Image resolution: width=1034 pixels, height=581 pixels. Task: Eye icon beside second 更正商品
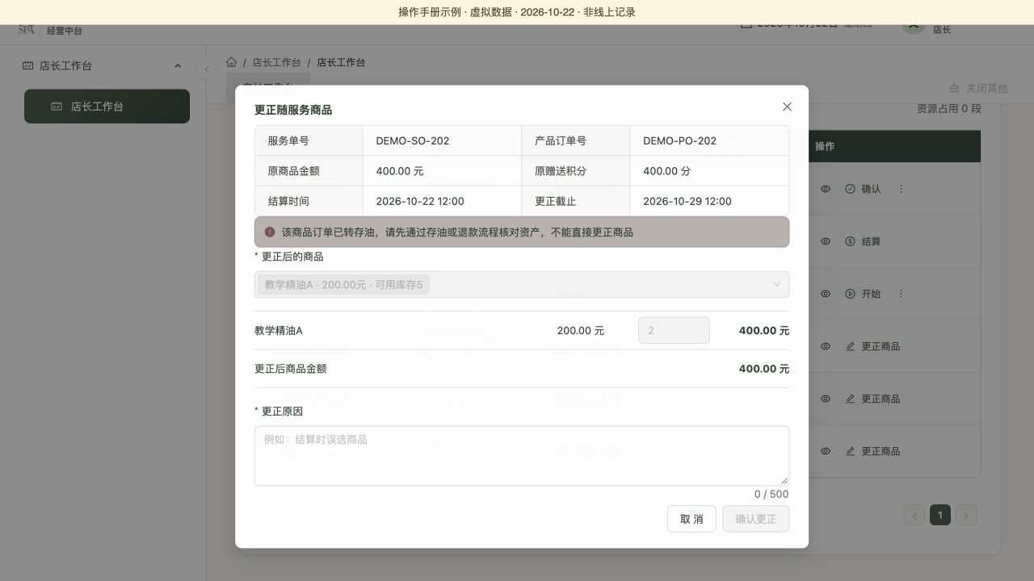point(826,399)
